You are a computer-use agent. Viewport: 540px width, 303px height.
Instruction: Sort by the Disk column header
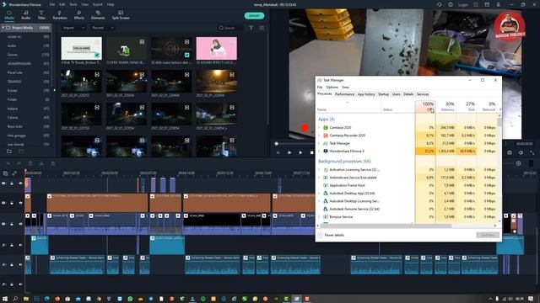[x=467, y=107]
